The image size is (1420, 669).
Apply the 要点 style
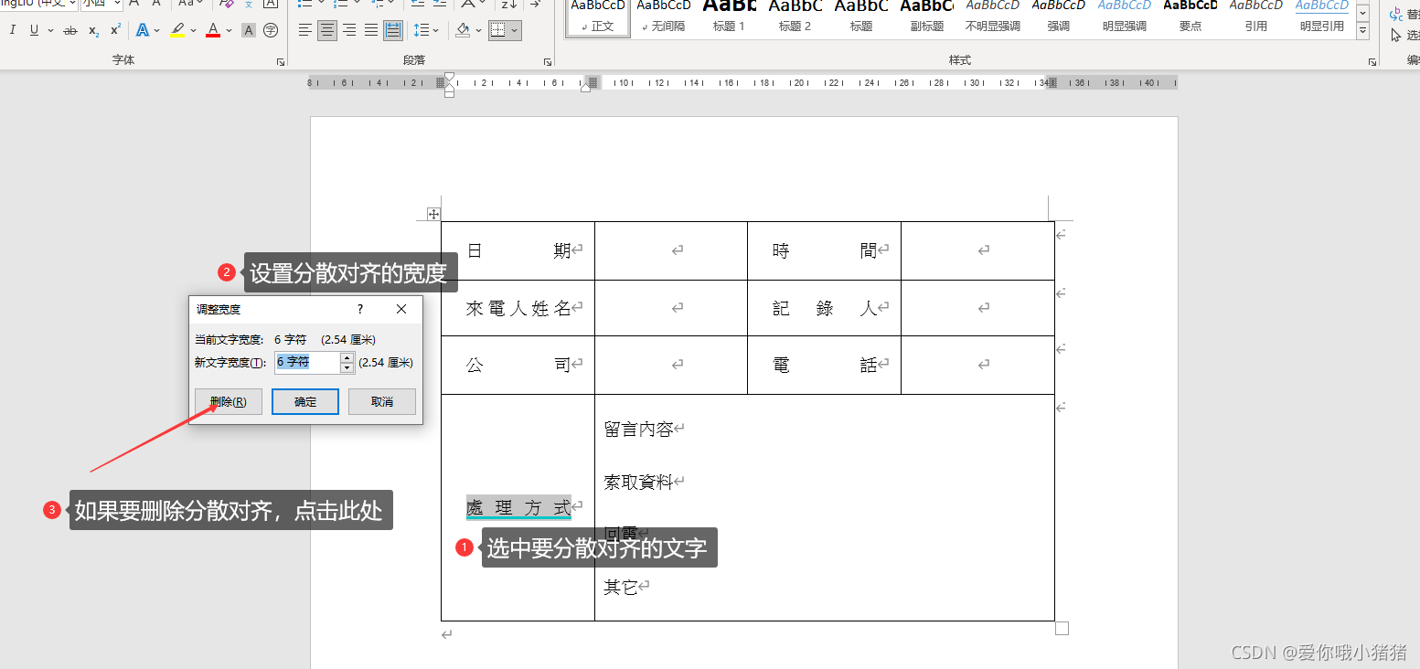tap(1190, 18)
